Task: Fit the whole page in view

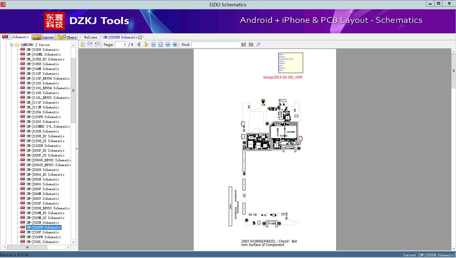Action: pyautogui.click(x=161, y=44)
